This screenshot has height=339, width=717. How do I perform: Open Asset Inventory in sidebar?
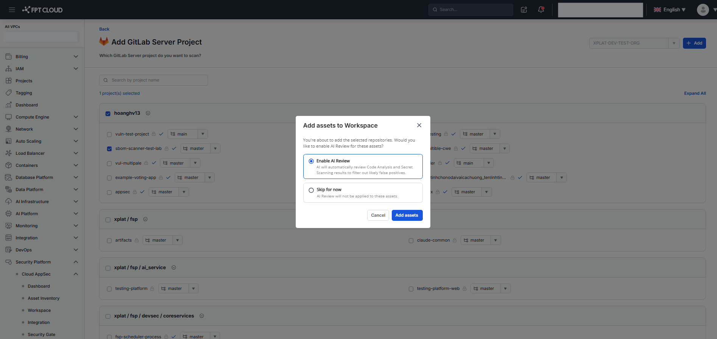43,298
